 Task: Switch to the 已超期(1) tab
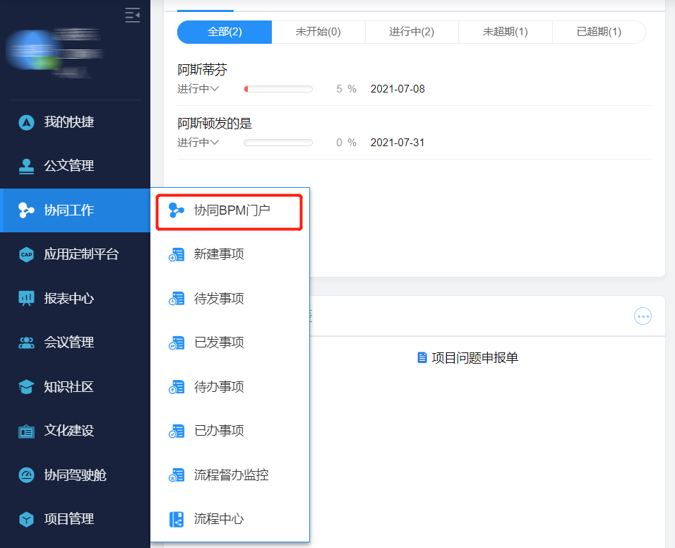[599, 32]
